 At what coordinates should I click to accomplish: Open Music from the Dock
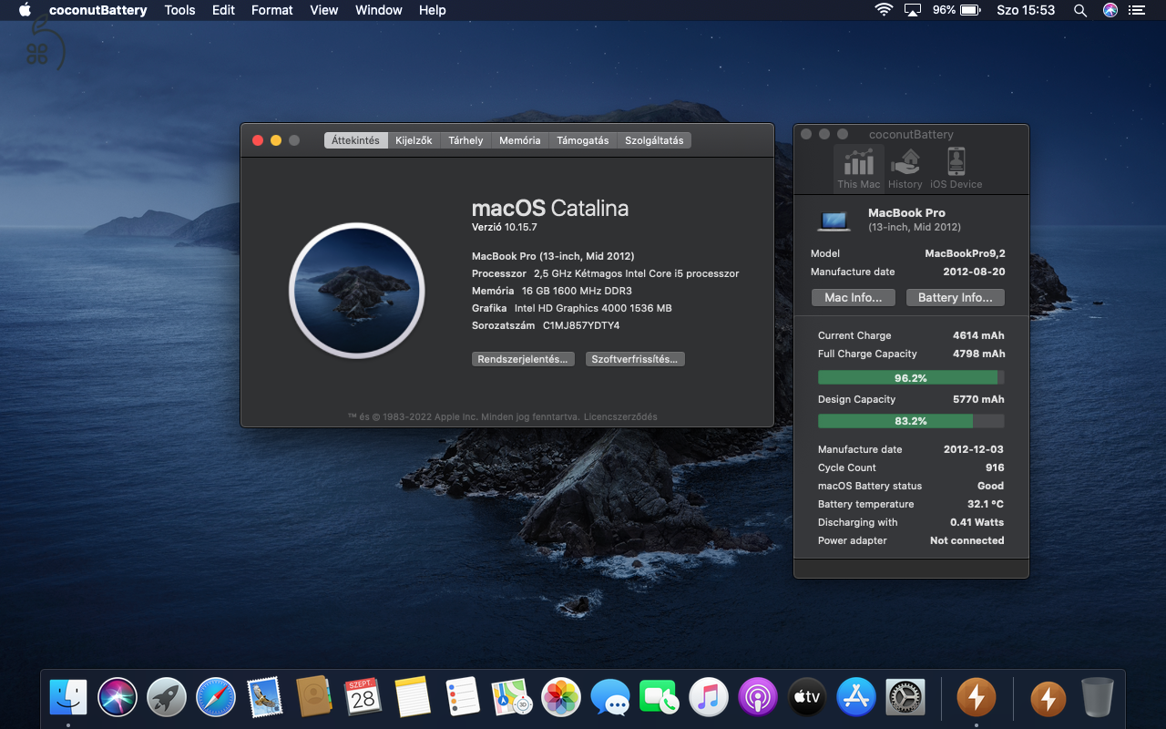[x=709, y=698]
